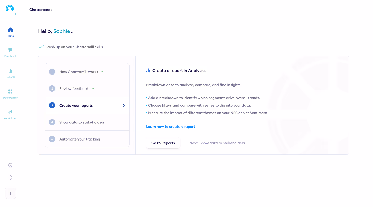Open the notifications bell icon

click(10, 178)
